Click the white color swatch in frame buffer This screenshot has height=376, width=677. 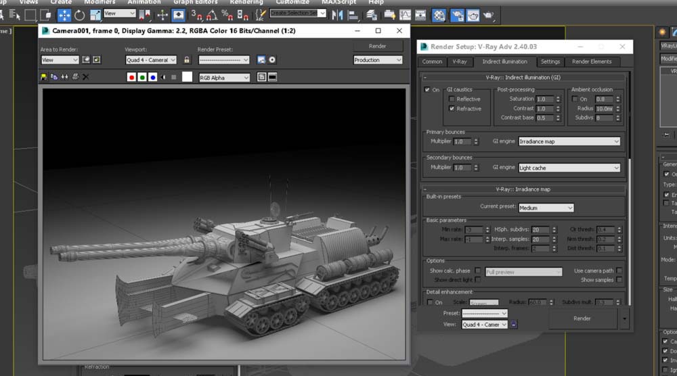(187, 77)
